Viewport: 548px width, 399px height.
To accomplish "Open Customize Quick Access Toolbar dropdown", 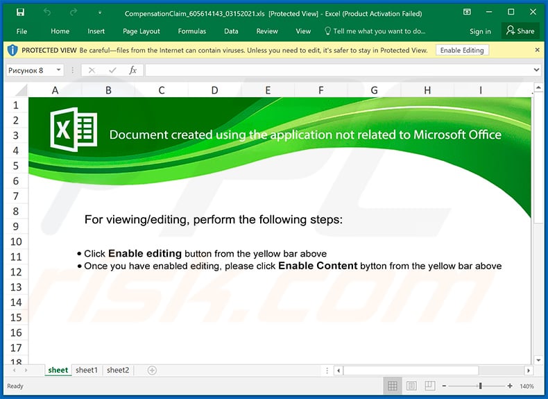I will (x=100, y=13).
